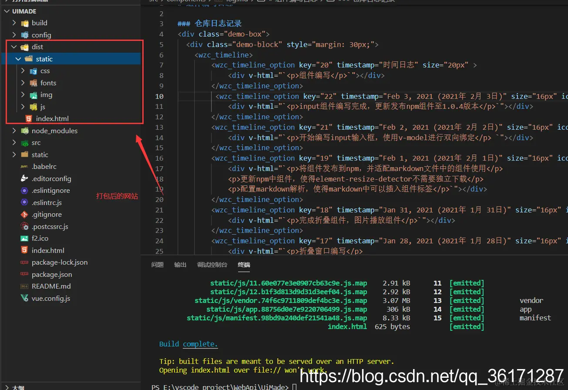This screenshot has height=390, width=568.
Task: Click line number 20 in editor gutter
Action: click(x=159, y=200)
